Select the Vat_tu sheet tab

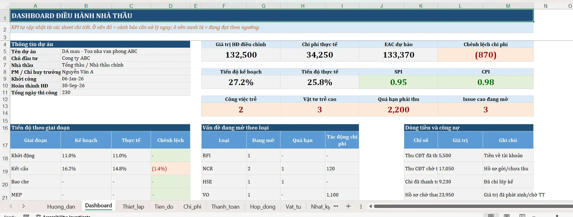click(x=293, y=207)
